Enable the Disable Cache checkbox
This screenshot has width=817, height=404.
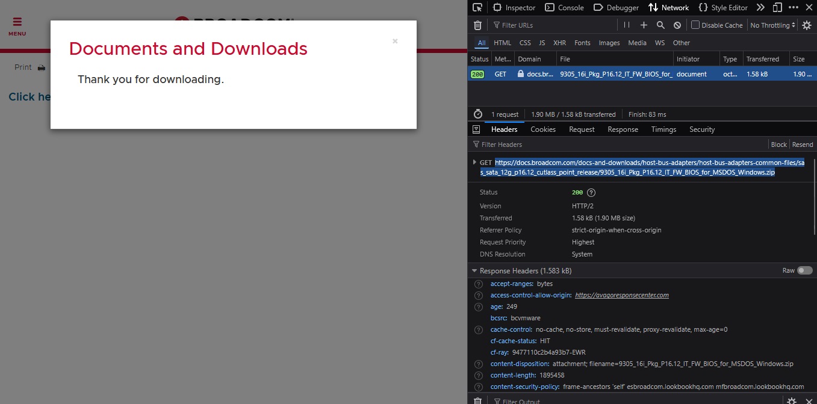[x=695, y=25]
